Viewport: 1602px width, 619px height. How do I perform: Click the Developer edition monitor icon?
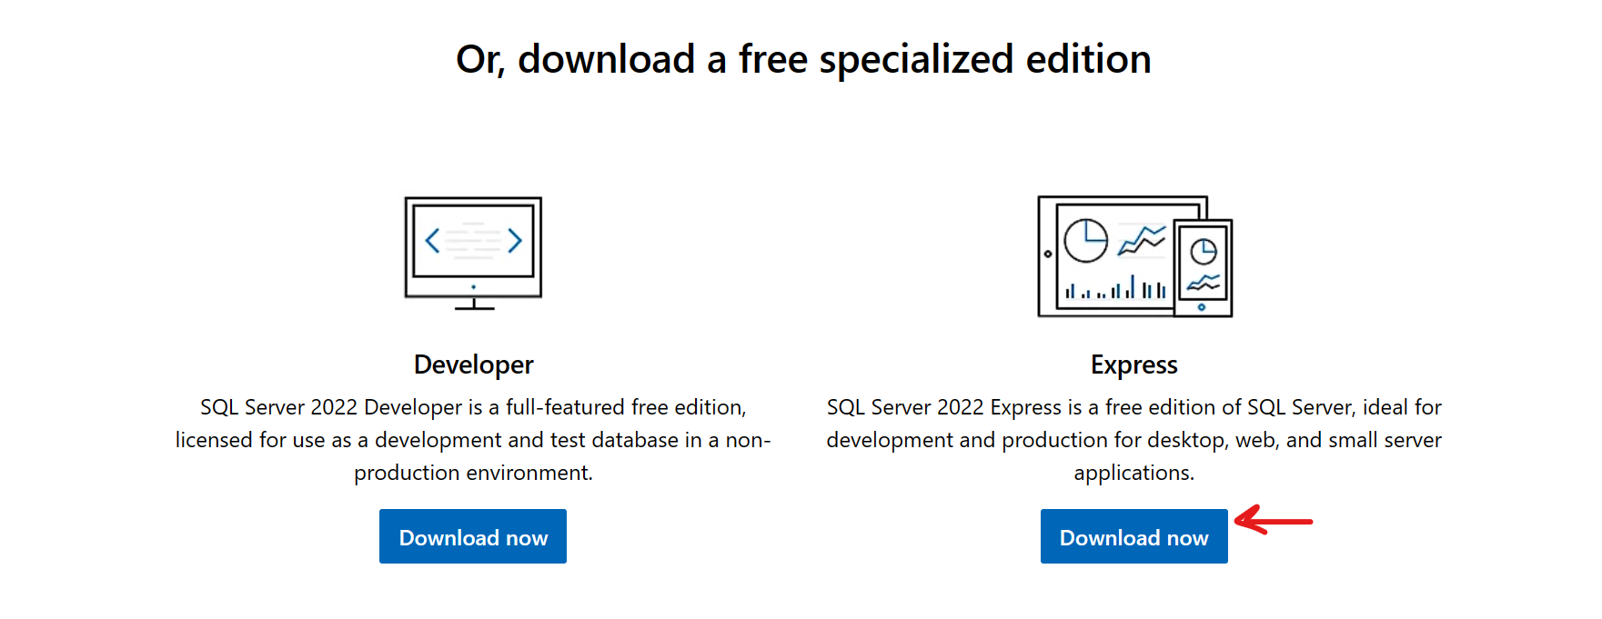click(x=473, y=254)
